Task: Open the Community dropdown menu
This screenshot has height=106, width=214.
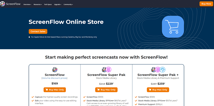Action: 68,5
